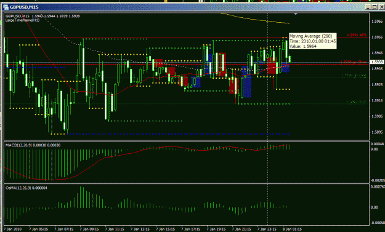This screenshot has height=232, width=385.
Task: Click the OsMA pane 0.00 level
Action: (x=375, y=207)
